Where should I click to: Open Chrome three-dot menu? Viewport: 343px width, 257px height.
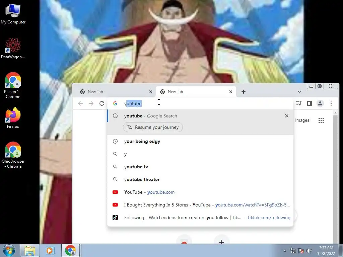pyautogui.click(x=331, y=103)
